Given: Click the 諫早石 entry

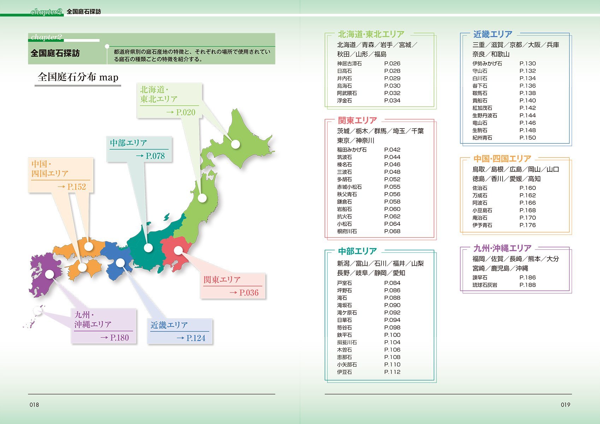Looking at the screenshot, I should (x=504, y=278).
